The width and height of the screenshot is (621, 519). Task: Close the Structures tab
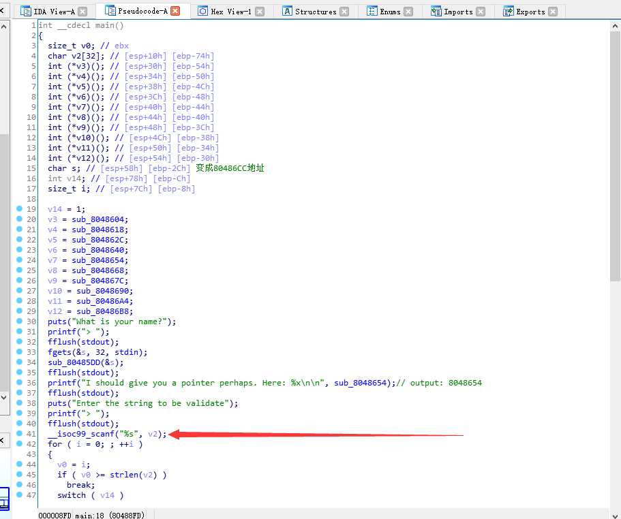point(344,12)
